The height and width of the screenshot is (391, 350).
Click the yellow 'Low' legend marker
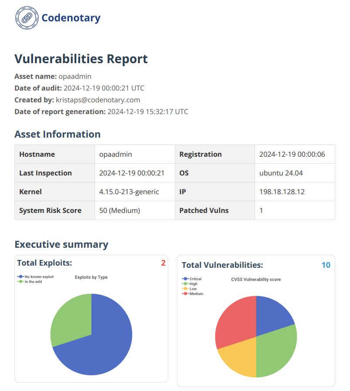[186, 289]
